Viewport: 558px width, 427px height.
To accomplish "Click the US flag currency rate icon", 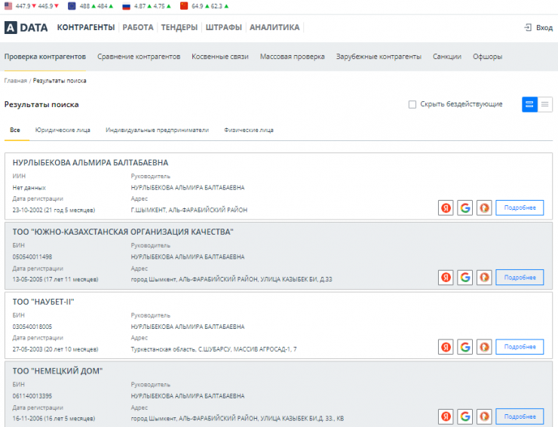I will coord(8,5).
